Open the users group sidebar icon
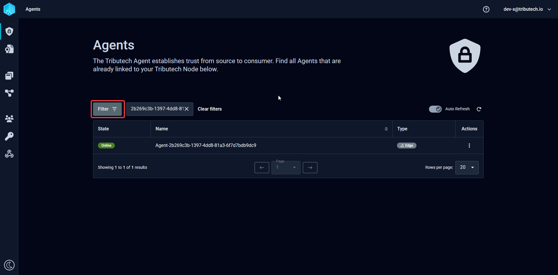The height and width of the screenshot is (275, 558). click(x=9, y=118)
